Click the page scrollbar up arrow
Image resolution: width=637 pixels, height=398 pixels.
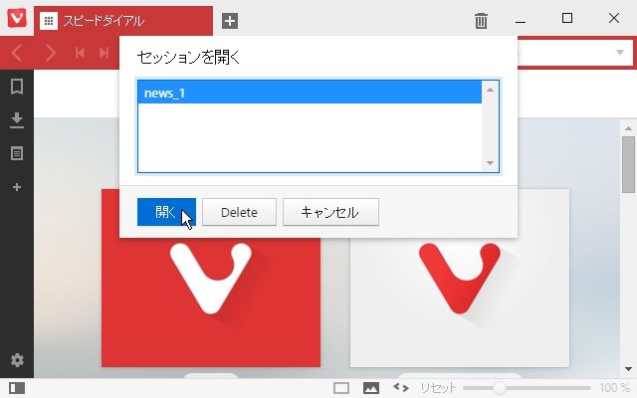[x=628, y=128]
